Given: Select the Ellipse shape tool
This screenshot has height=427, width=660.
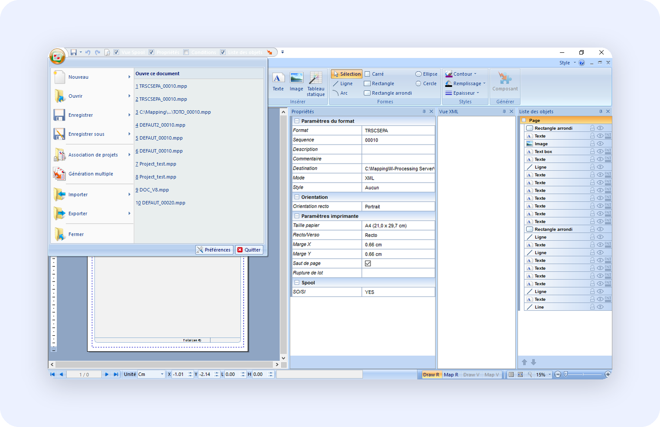Looking at the screenshot, I should 426,74.
